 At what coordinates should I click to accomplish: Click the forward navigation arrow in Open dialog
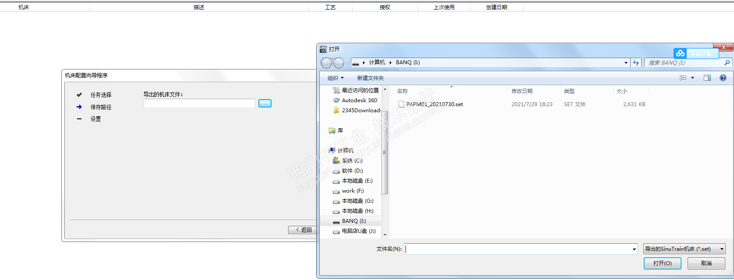pos(339,63)
